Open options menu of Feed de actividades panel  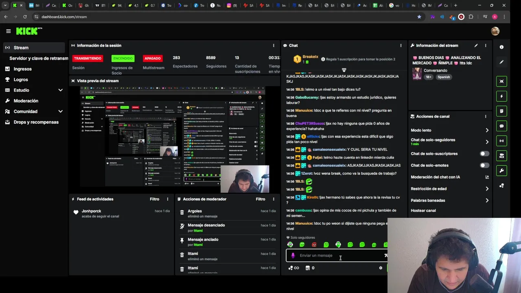click(167, 199)
